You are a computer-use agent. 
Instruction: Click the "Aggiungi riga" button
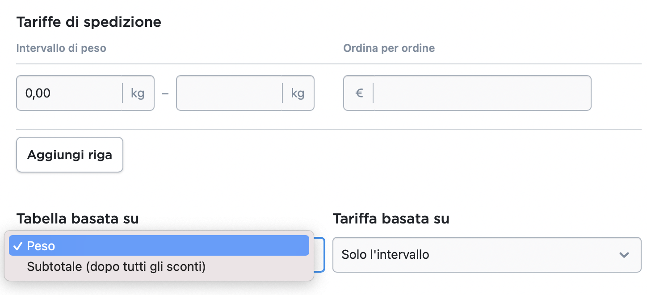pos(70,155)
